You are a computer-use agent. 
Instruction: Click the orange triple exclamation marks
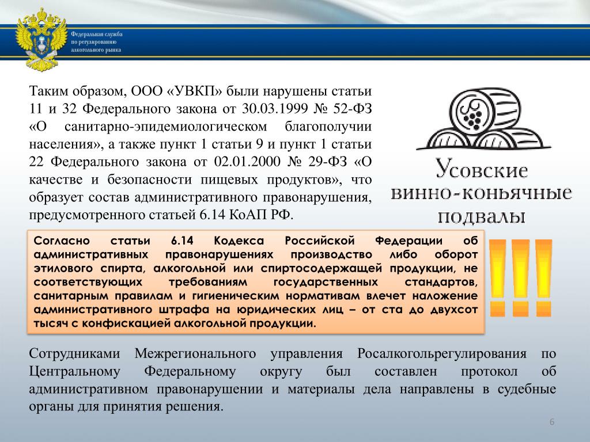click(521, 278)
